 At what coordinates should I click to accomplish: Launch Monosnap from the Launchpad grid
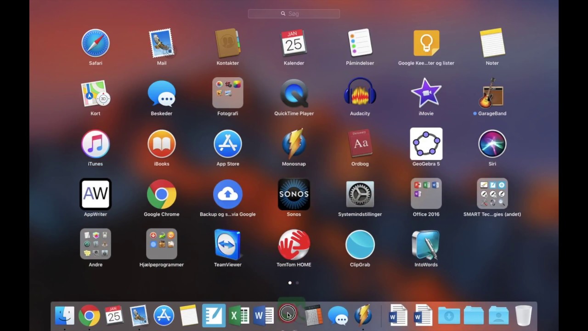[294, 144]
